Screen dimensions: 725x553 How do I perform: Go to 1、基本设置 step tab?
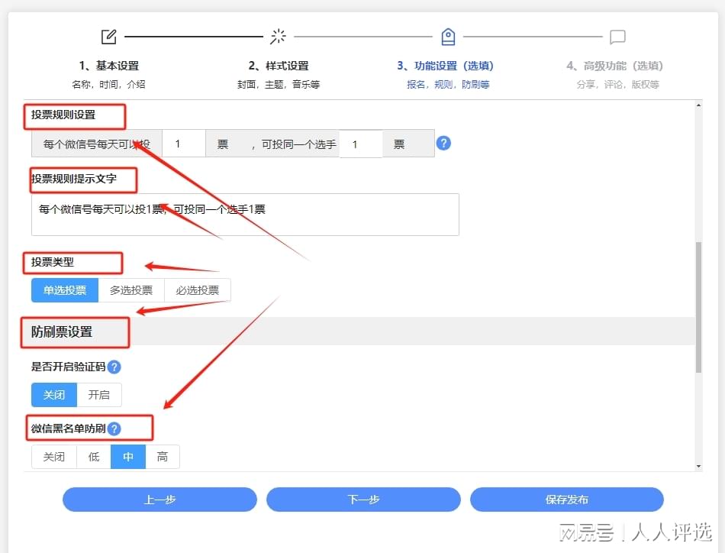pyautogui.click(x=109, y=66)
